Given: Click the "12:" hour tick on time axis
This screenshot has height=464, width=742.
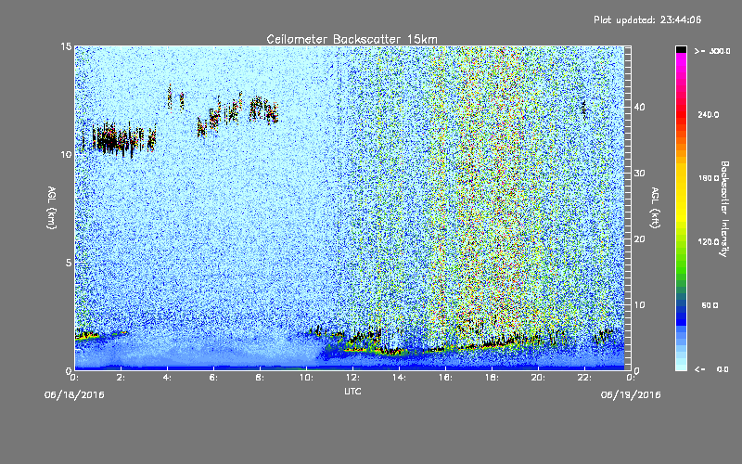Looking at the screenshot, I should coord(352,378).
